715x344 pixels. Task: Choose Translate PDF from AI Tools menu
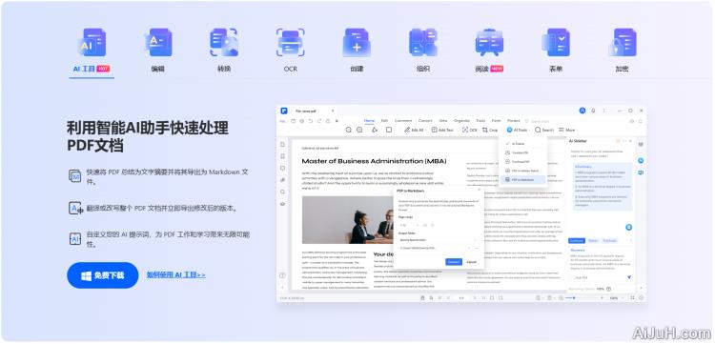point(523,152)
